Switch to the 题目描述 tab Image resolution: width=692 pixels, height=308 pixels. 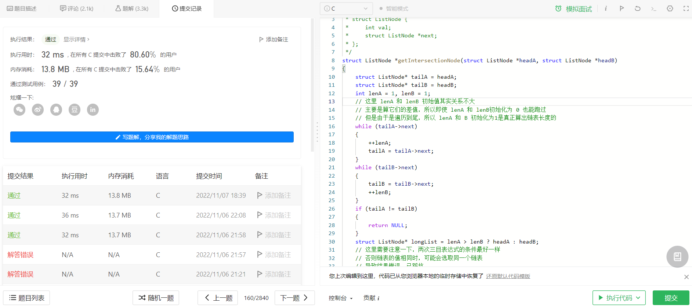tap(22, 8)
